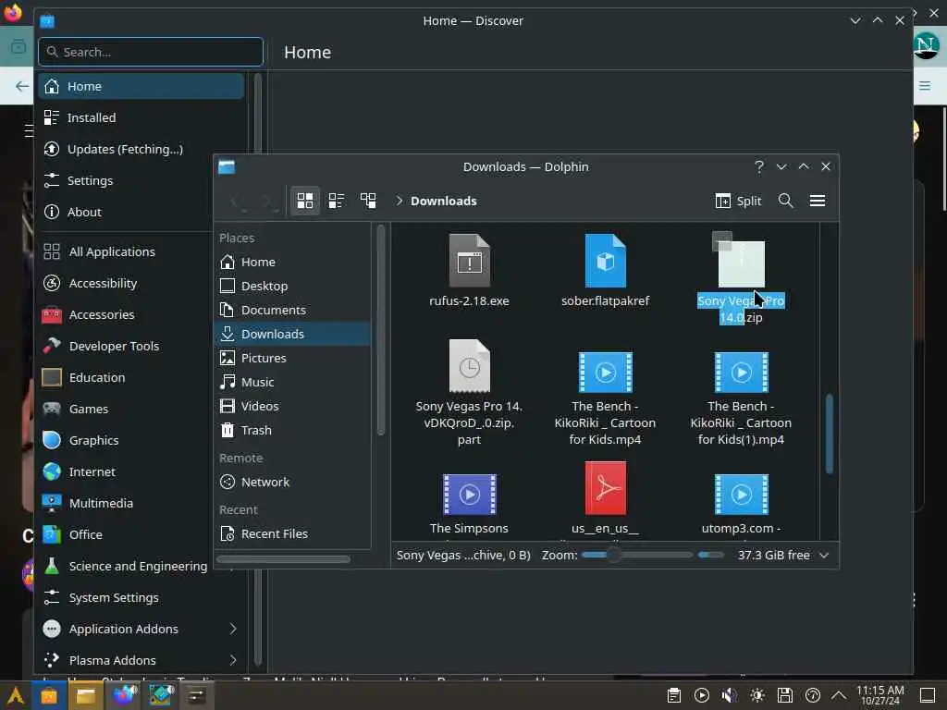Image resolution: width=947 pixels, height=710 pixels.
Task: Click the Split view button in Dolphin
Action: pos(738,201)
